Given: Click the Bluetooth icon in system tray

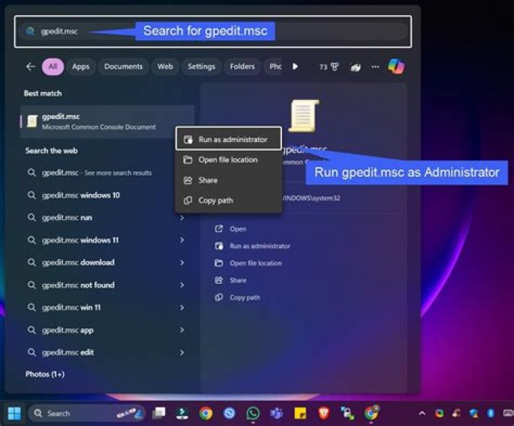Looking at the screenshot, I should (490, 413).
